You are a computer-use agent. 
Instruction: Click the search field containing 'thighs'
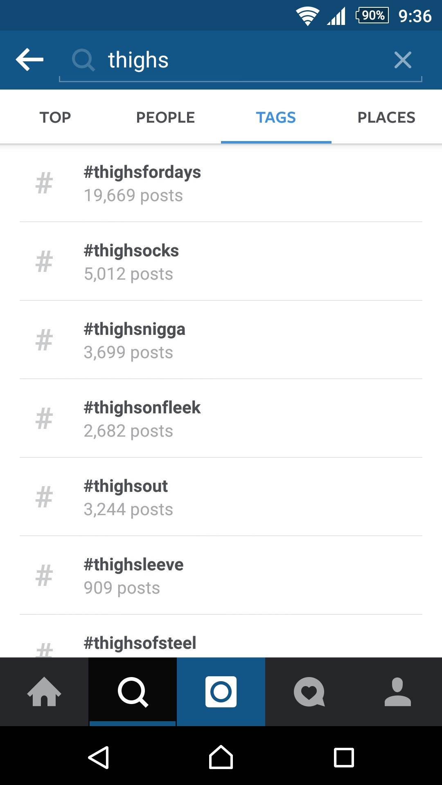[237, 60]
